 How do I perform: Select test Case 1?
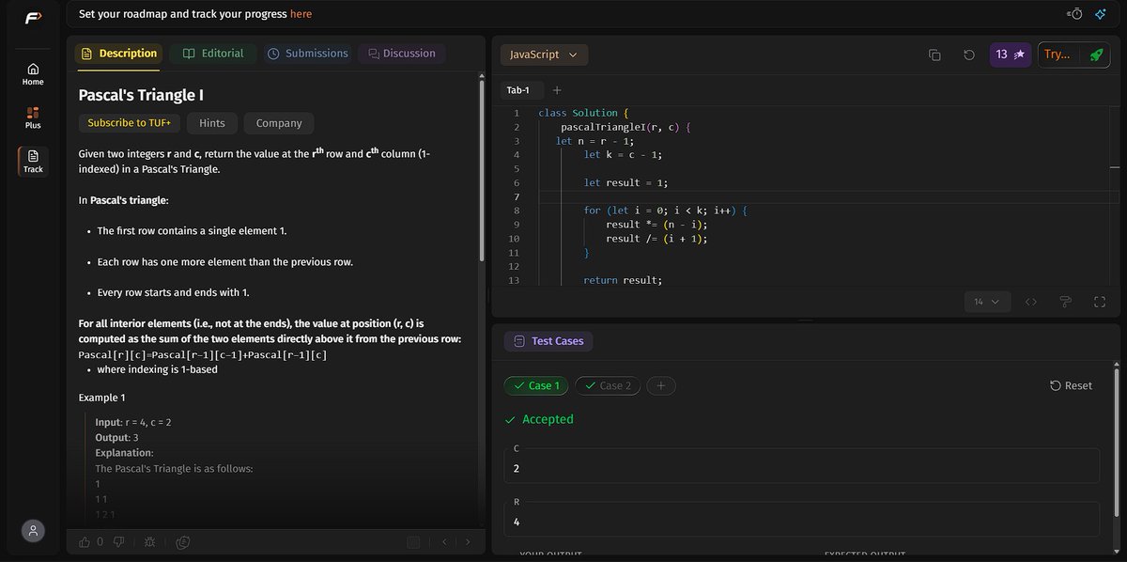coord(536,385)
